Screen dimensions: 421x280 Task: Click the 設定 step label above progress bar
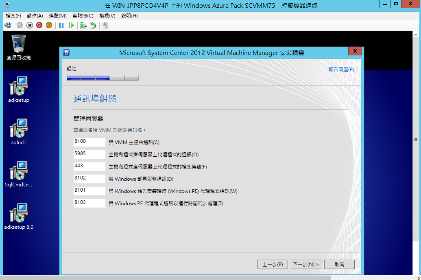pyautogui.click(x=72, y=69)
